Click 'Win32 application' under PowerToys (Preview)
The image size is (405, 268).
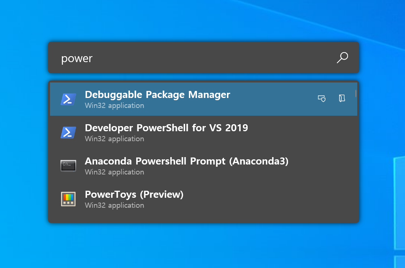point(114,205)
